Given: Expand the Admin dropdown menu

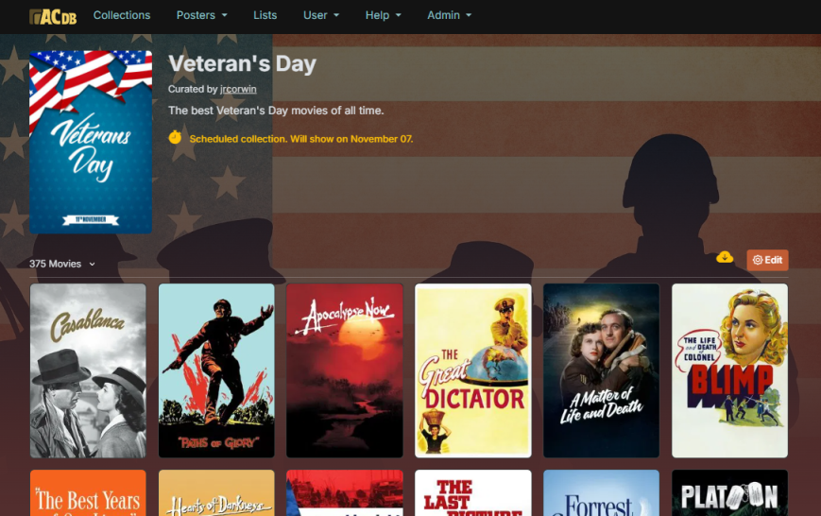Looking at the screenshot, I should [450, 15].
